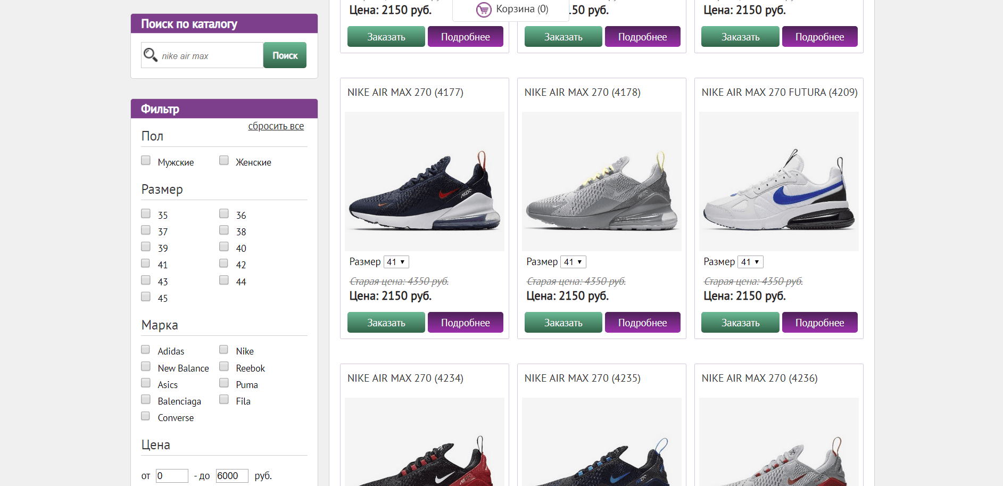Open the Корзина shopping cart
Image resolution: width=1003 pixels, height=486 pixels.
pyautogui.click(x=510, y=9)
